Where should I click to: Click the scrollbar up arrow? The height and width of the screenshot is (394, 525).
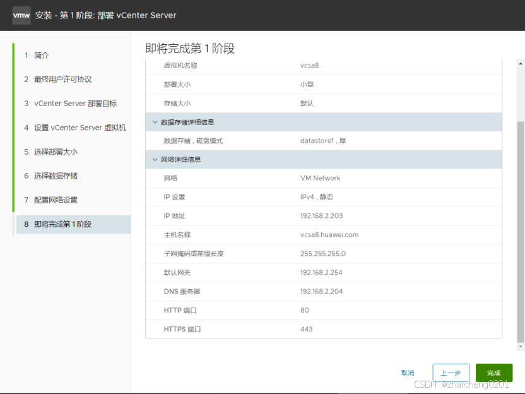pos(521,63)
